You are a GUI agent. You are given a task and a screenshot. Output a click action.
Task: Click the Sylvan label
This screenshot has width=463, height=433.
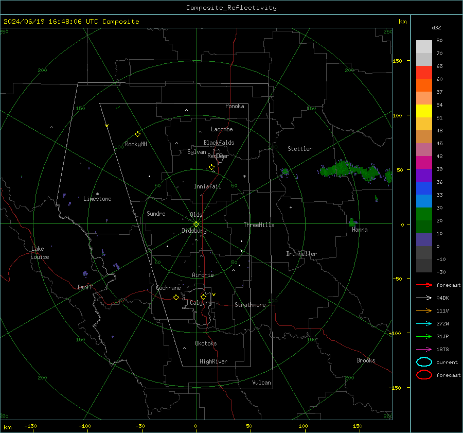click(x=197, y=152)
